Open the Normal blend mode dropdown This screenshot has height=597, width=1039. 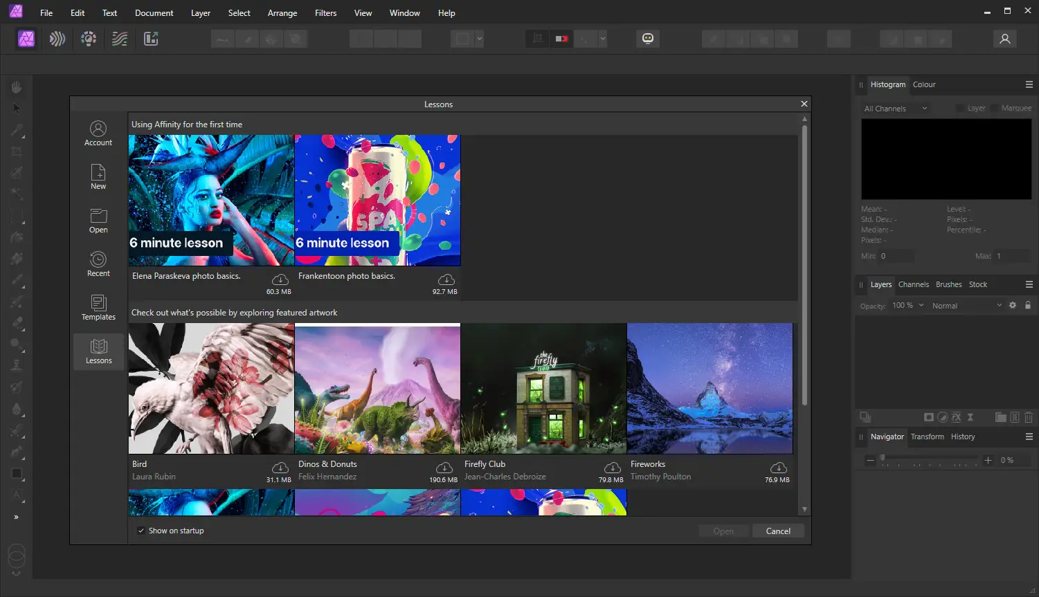pos(966,306)
